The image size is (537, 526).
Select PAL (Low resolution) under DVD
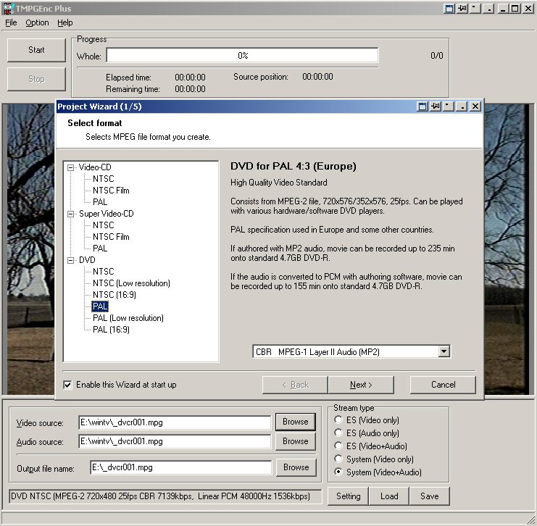[x=128, y=318]
